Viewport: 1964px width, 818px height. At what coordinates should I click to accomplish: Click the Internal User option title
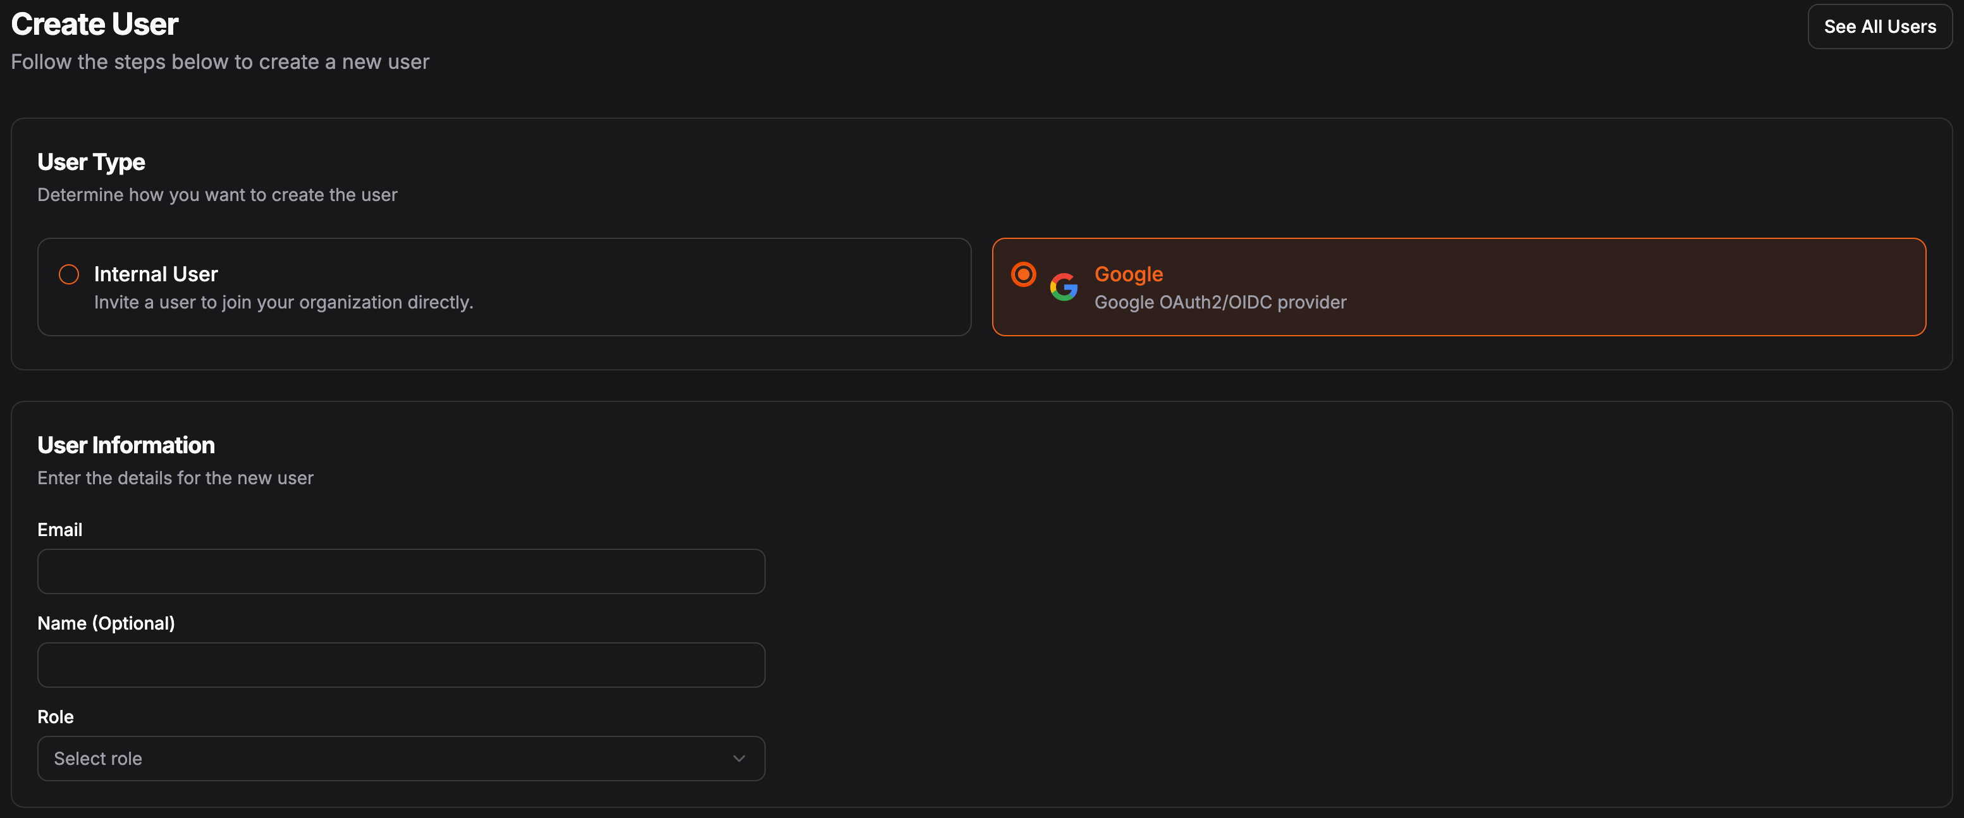156,274
